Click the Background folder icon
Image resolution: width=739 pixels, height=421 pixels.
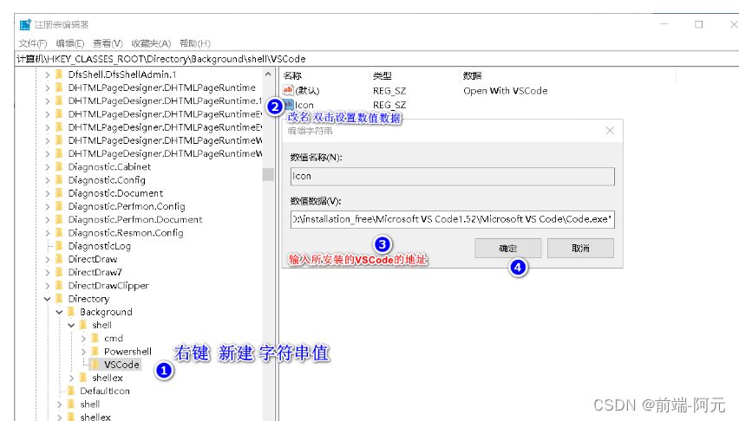[71, 311]
